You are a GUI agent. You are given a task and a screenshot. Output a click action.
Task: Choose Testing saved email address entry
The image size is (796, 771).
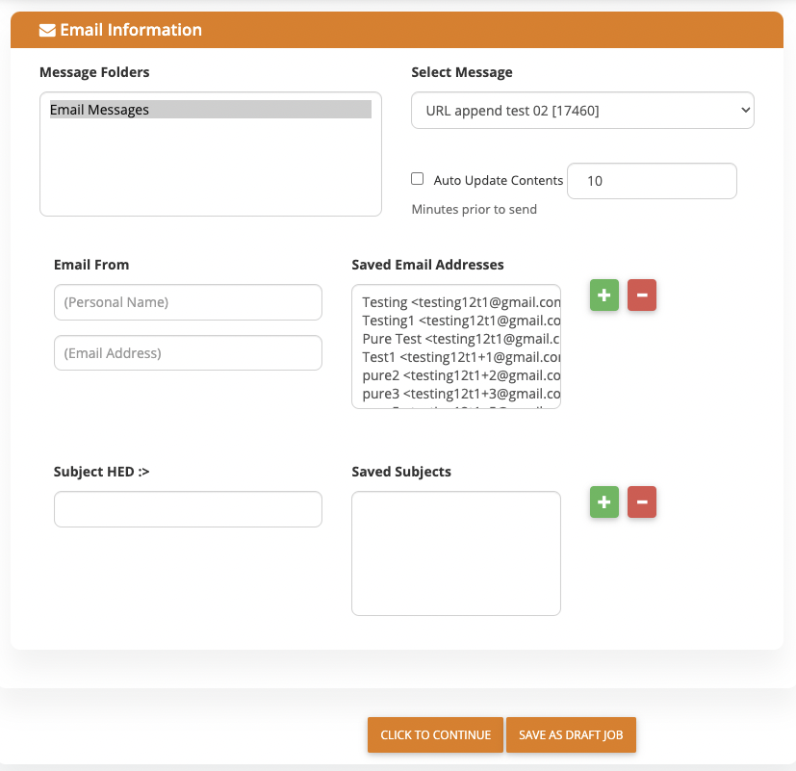[461, 302]
